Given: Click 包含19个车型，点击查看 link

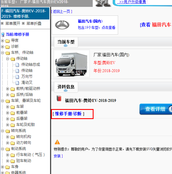Looking at the screenshot, I should (97, 27).
